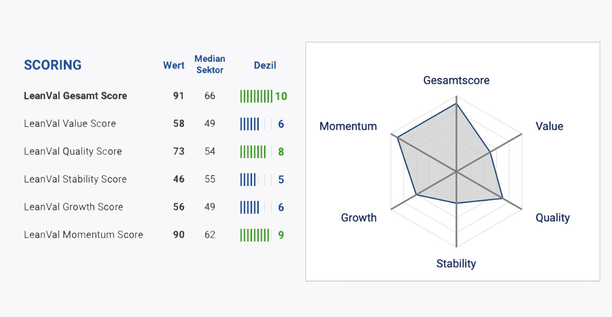This screenshot has height=317, width=612.
Task: Click the Quality Score green decile bars
Action: coord(253,152)
